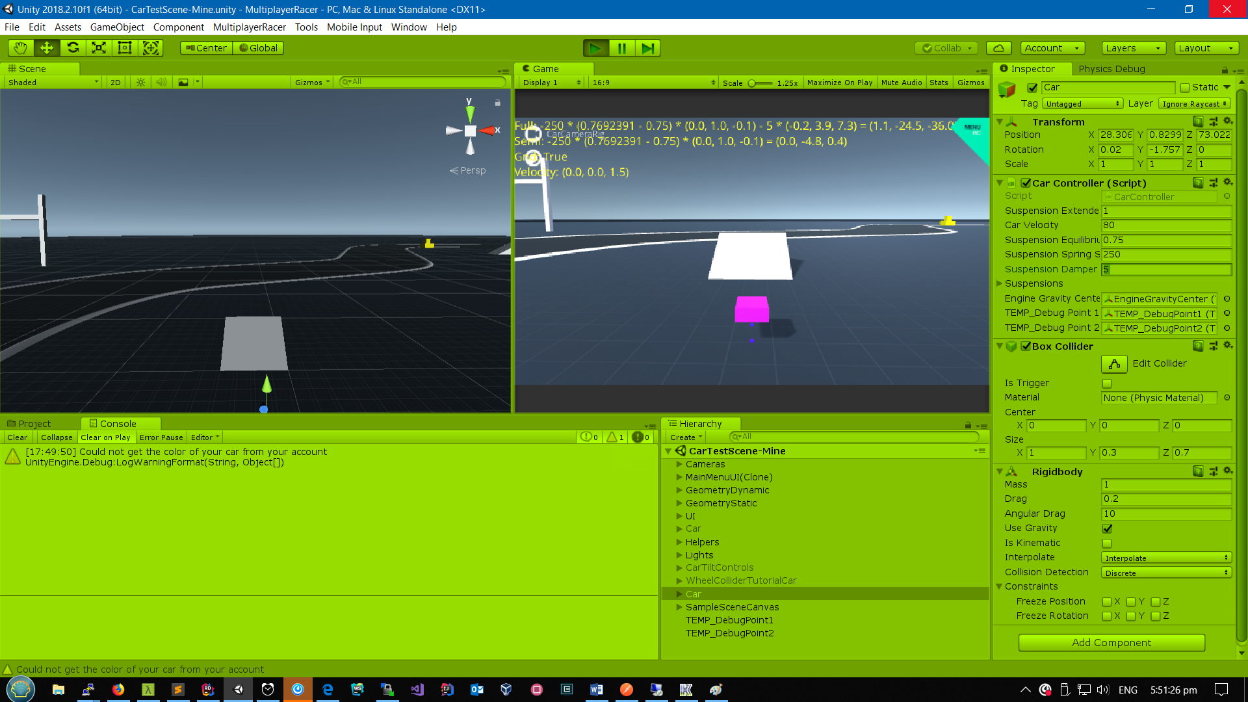The width and height of the screenshot is (1248, 702).
Task: Click the Add Component button
Action: coord(1111,643)
